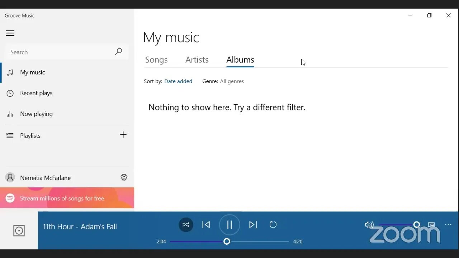Open the hamburger navigation menu
This screenshot has width=459, height=258.
pos(10,33)
